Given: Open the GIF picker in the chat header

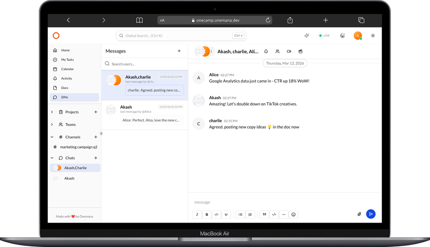Looking at the screenshot, I should tap(300, 51).
